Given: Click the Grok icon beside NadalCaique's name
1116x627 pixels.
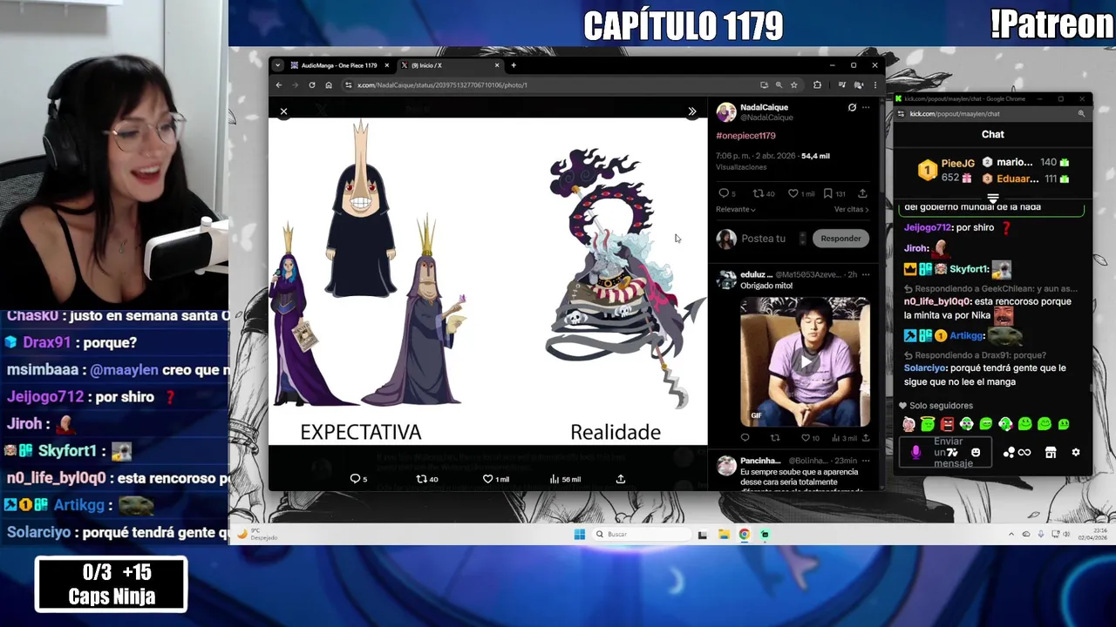Looking at the screenshot, I should tap(852, 107).
